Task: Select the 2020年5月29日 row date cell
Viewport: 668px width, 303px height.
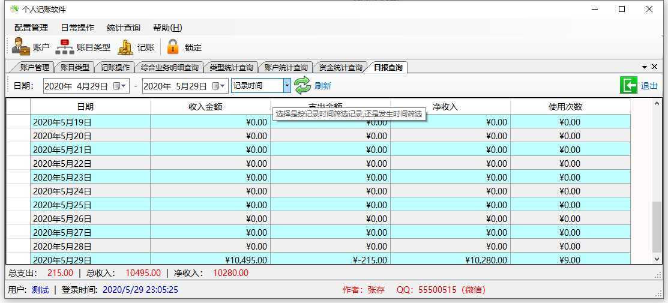Action: click(x=90, y=259)
